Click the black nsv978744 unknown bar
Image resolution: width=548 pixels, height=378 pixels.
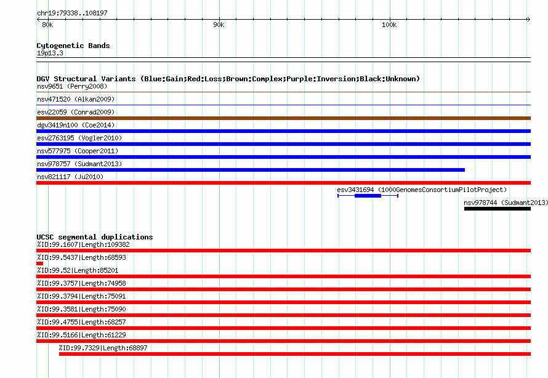pyautogui.click(x=498, y=209)
